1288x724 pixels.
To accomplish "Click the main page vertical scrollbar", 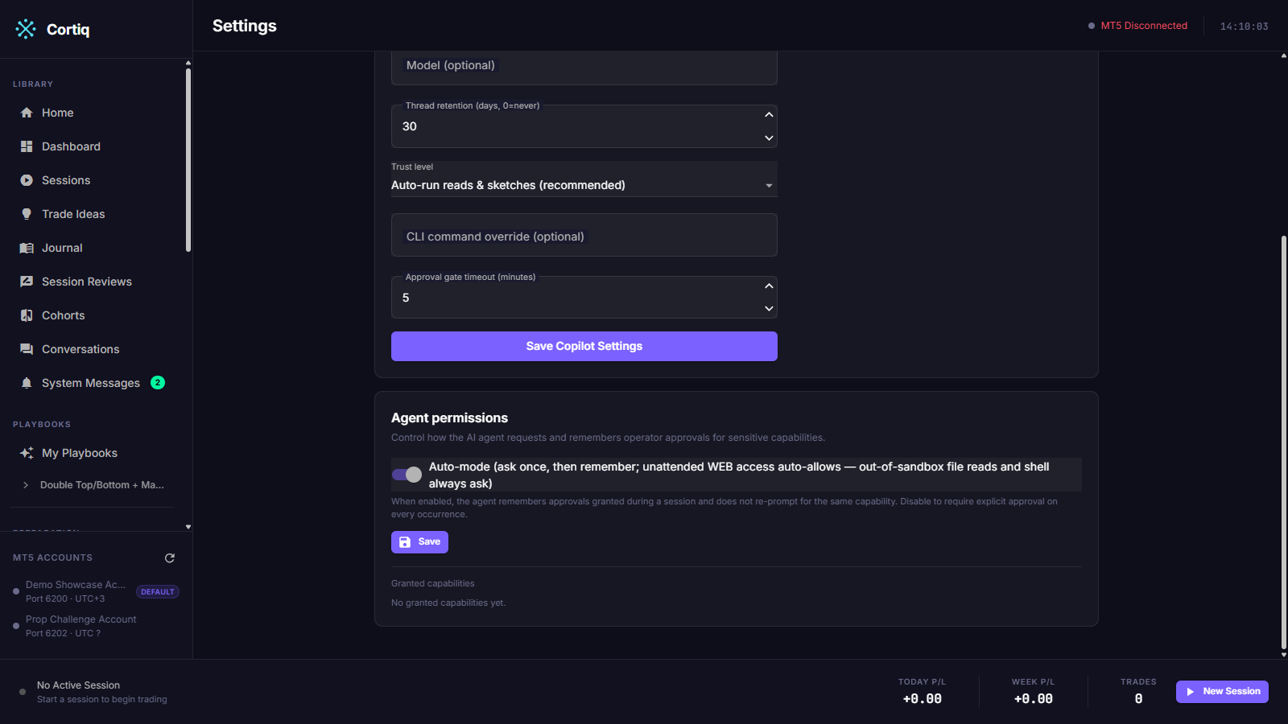I will [x=1283, y=441].
